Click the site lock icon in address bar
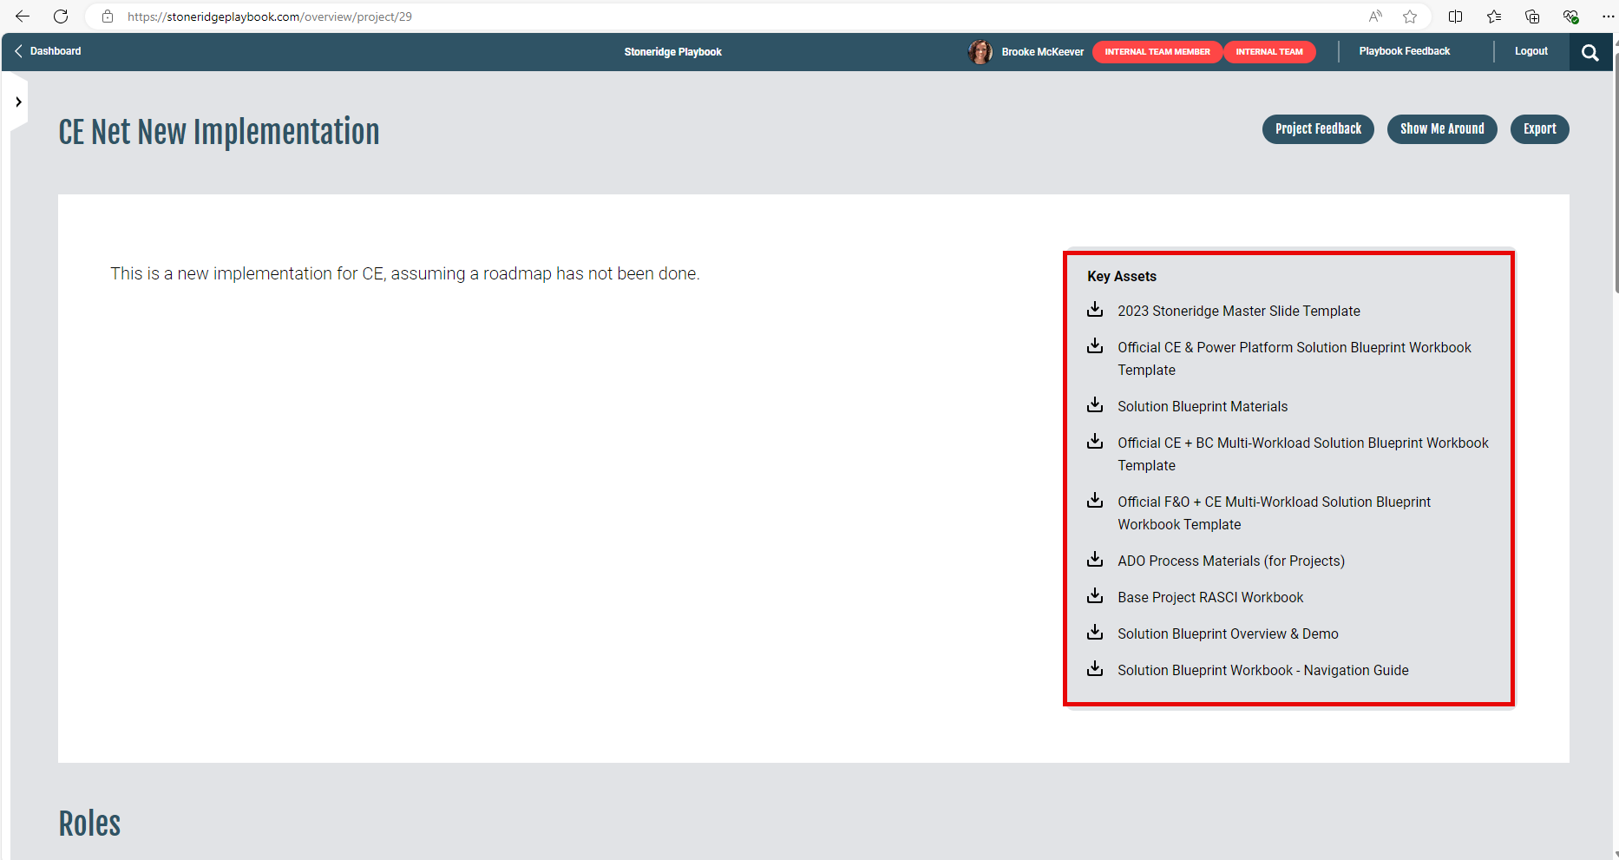The height and width of the screenshot is (860, 1619). [108, 16]
